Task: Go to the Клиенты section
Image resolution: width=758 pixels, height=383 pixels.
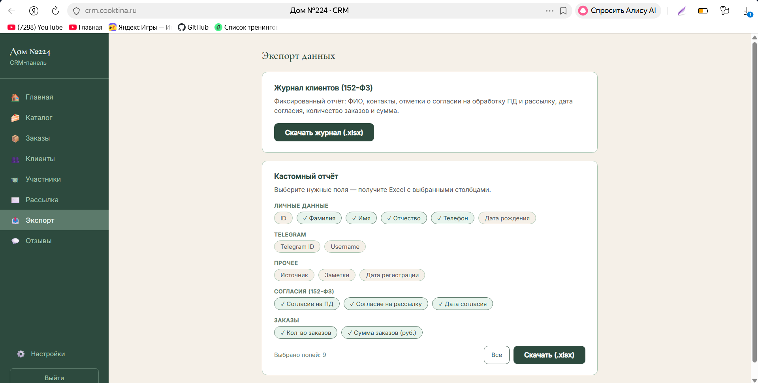Action: coord(54,159)
